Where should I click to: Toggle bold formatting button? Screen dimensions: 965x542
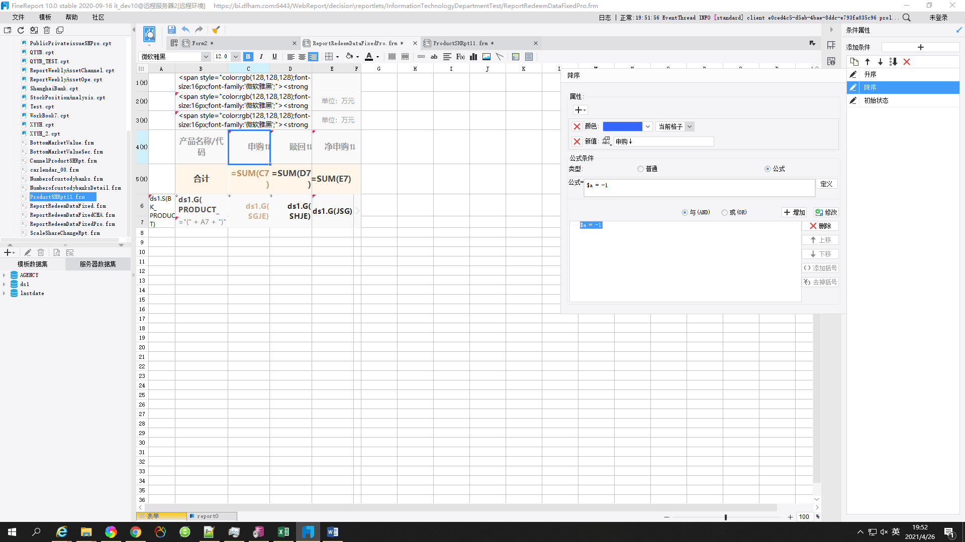pyautogui.click(x=248, y=57)
